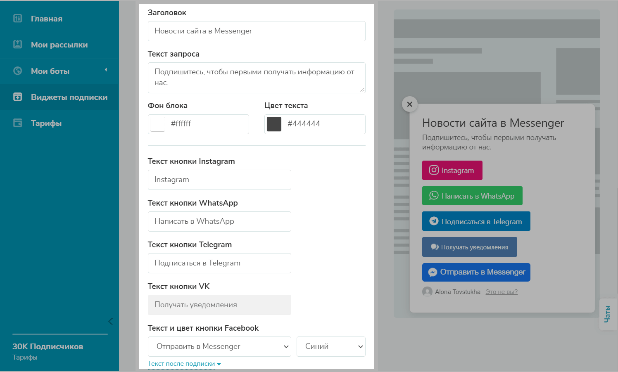Open the Чаты side tab
The height and width of the screenshot is (372, 618).
pyautogui.click(x=607, y=314)
